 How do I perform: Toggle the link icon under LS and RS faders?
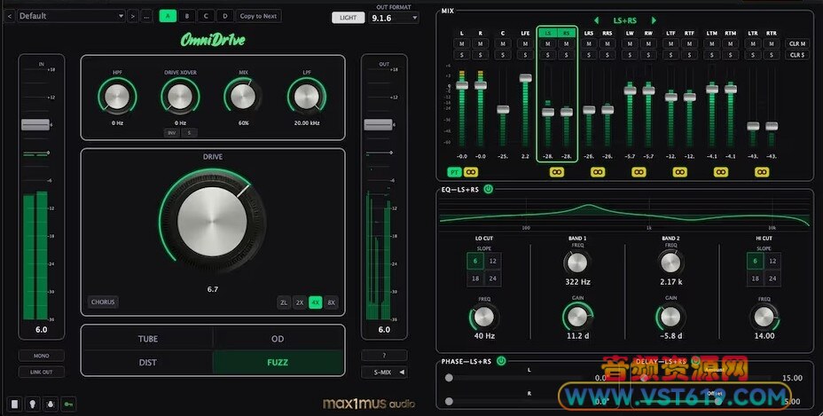coord(556,172)
